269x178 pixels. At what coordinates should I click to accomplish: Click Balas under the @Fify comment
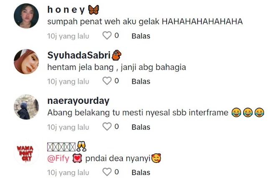coord(141,173)
